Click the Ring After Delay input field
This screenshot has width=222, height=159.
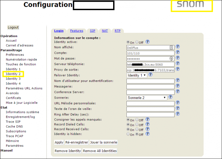coord(150,114)
